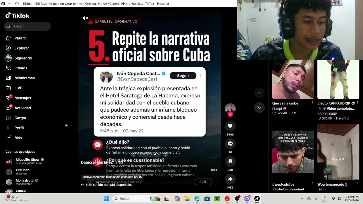This screenshot has width=363, height=204.
Task: Open Monsalvete's account
Action: (27, 182)
